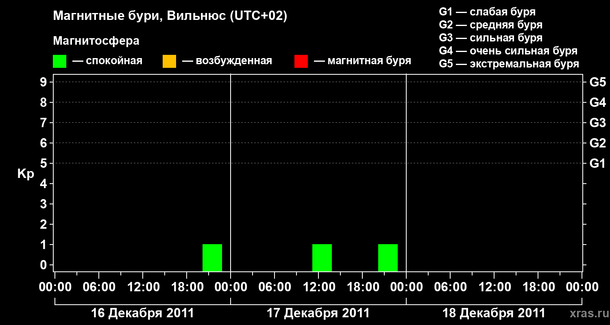Click the '18 Декабря 2011' date label
The height and width of the screenshot is (325, 610).
(x=494, y=313)
